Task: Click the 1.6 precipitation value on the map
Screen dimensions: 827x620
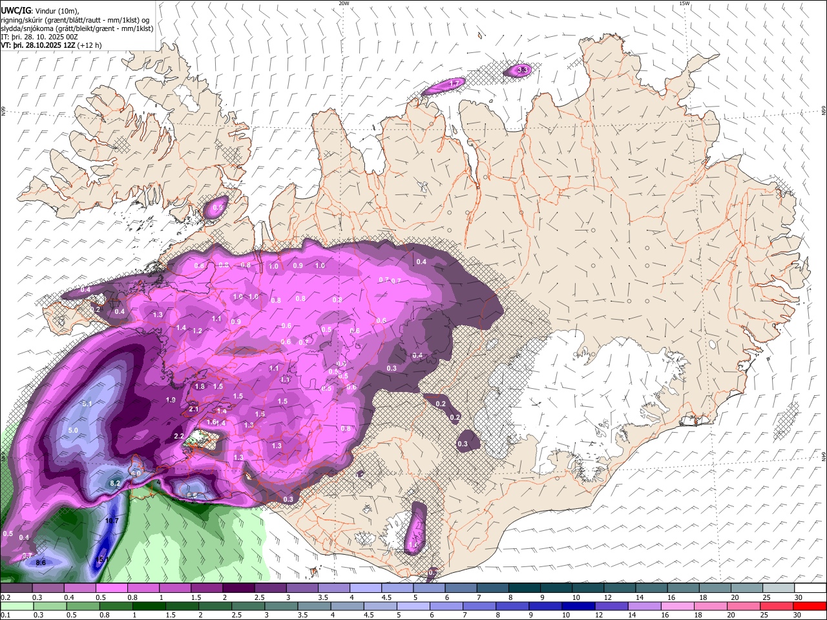Action: [211, 422]
